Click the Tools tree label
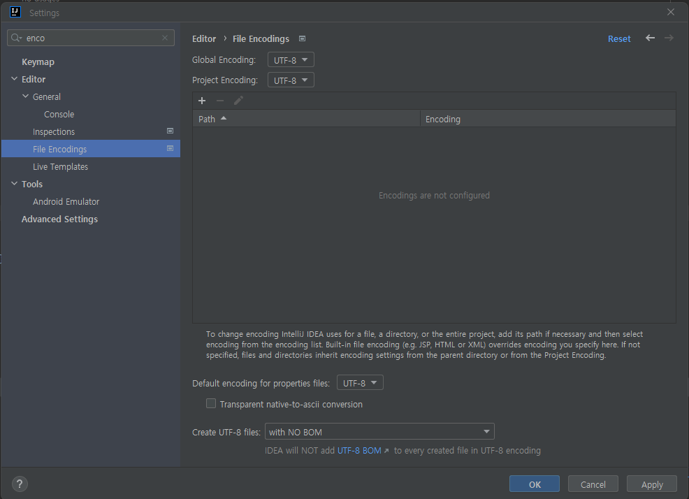689x499 pixels. 32,185
